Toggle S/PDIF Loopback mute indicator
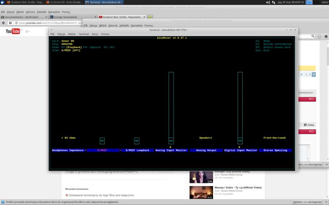The height and width of the screenshot is (205, 329). click(137, 141)
